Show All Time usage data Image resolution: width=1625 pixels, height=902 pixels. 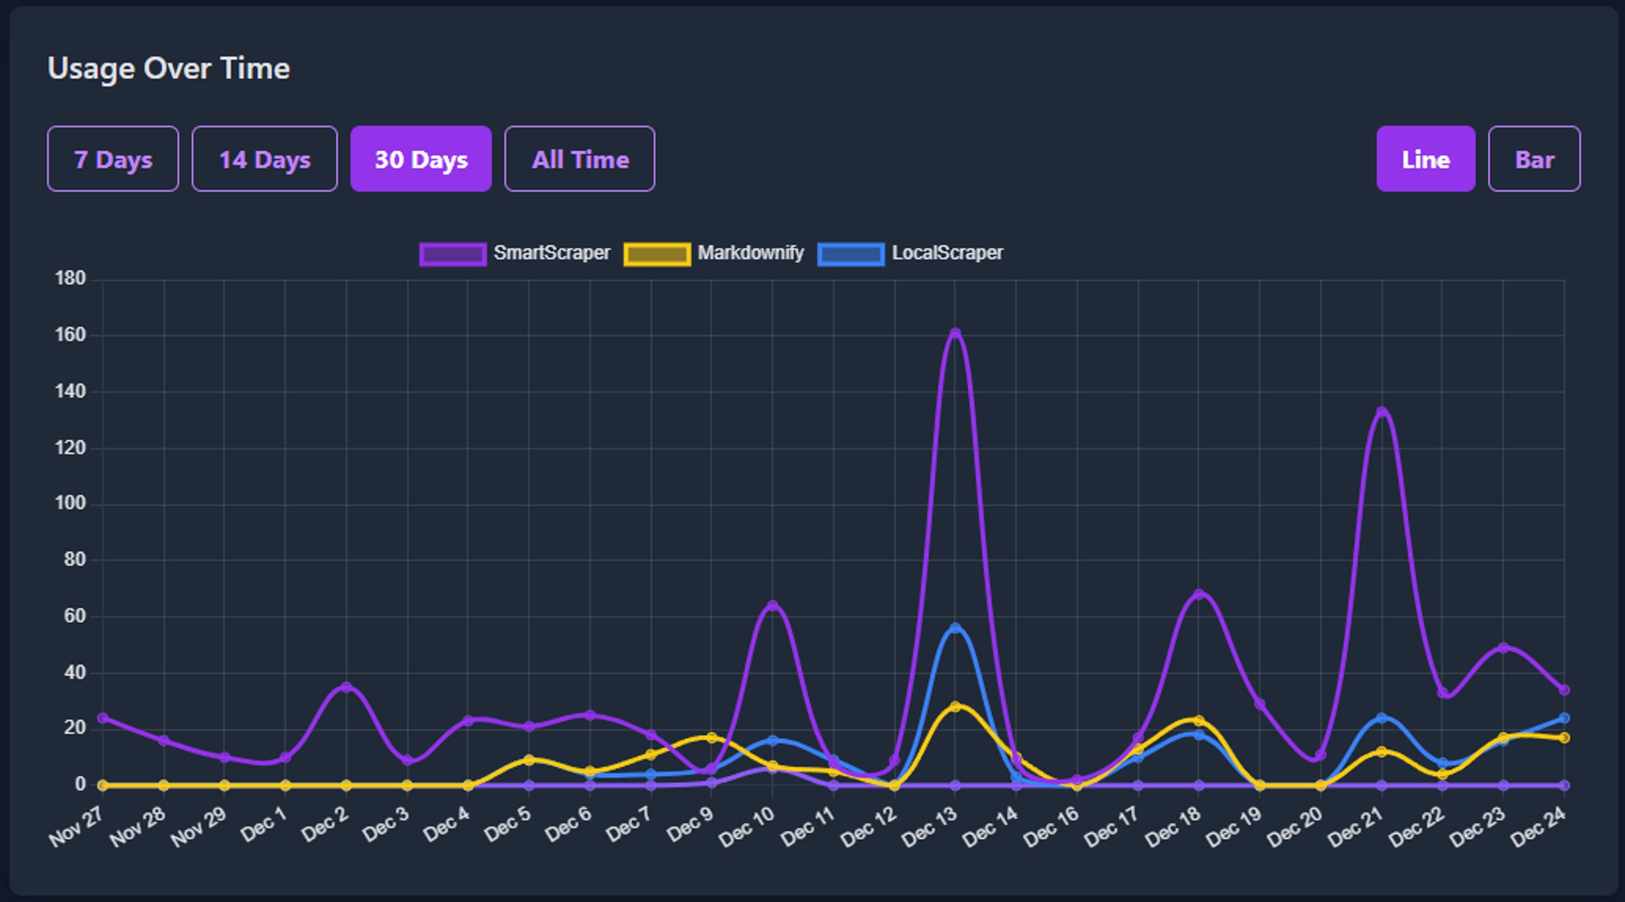(x=580, y=159)
